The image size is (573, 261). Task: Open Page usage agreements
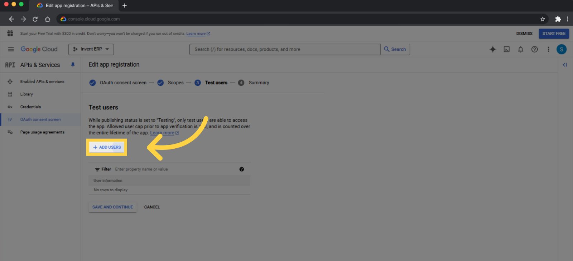pos(40,132)
